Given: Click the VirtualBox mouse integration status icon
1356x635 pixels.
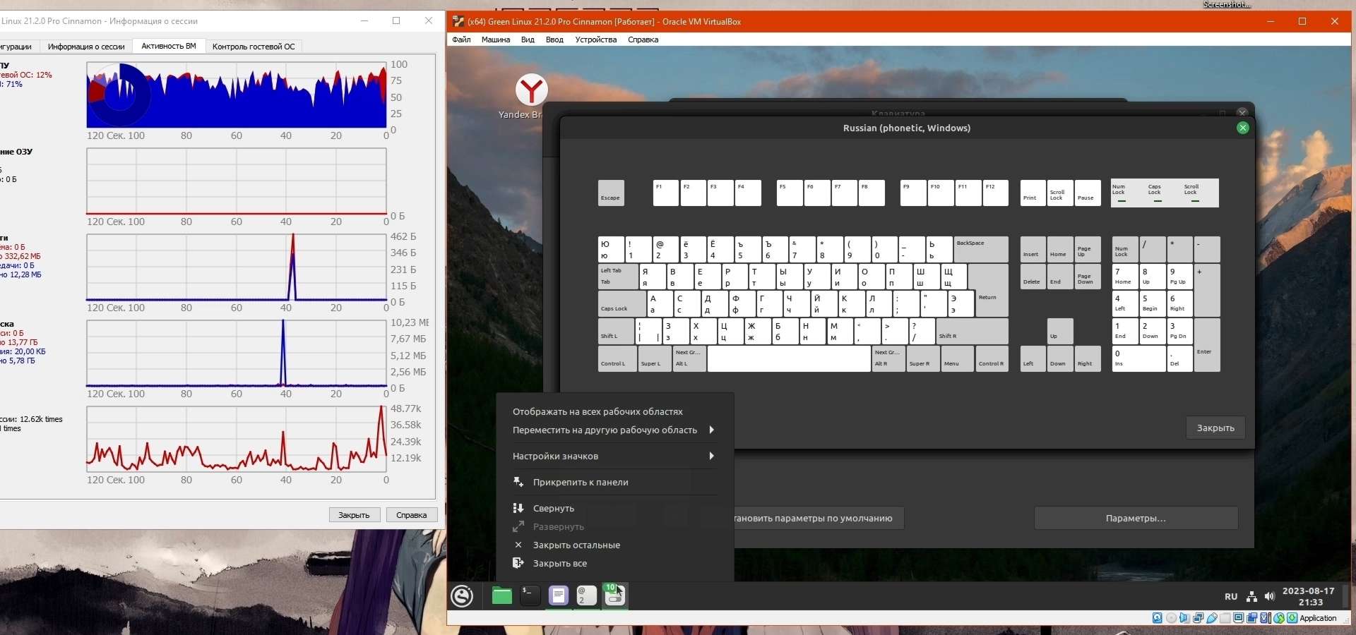Looking at the screenshot, I should tap(1278, 618).
